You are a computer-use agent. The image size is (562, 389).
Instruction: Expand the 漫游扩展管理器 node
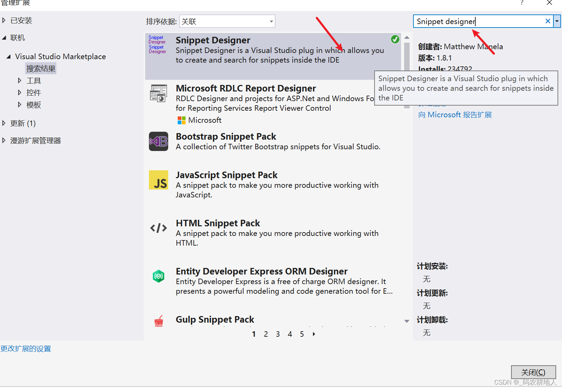pyautogui.click(x=4, y=140)
